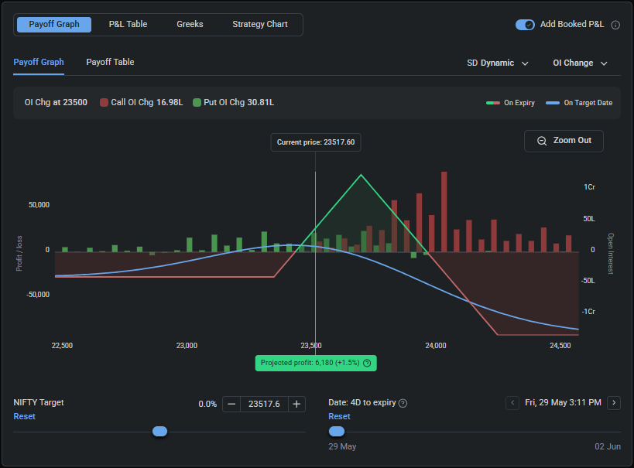Open the OI Change dropdown

pyautogui.click(x=580, y=63)
